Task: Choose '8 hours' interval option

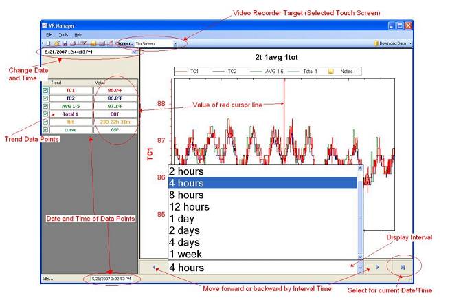Action: click(185, 195)
